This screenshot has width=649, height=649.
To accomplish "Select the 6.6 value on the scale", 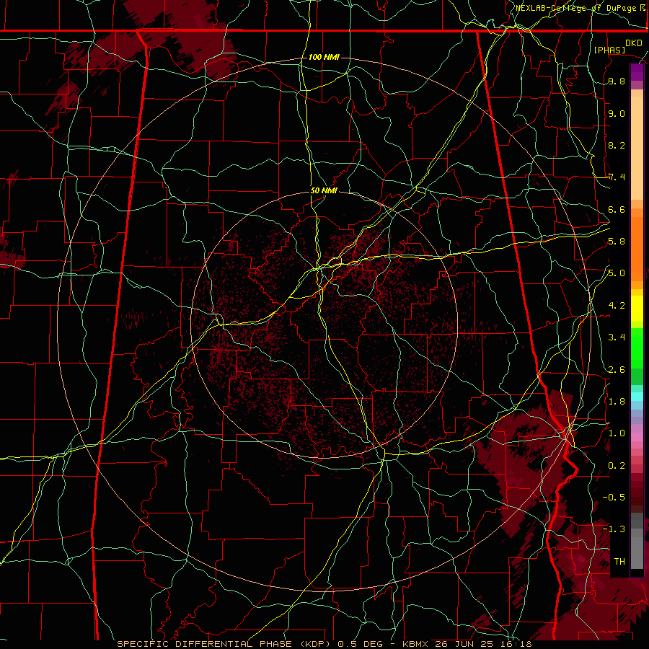I will point(617,209).
